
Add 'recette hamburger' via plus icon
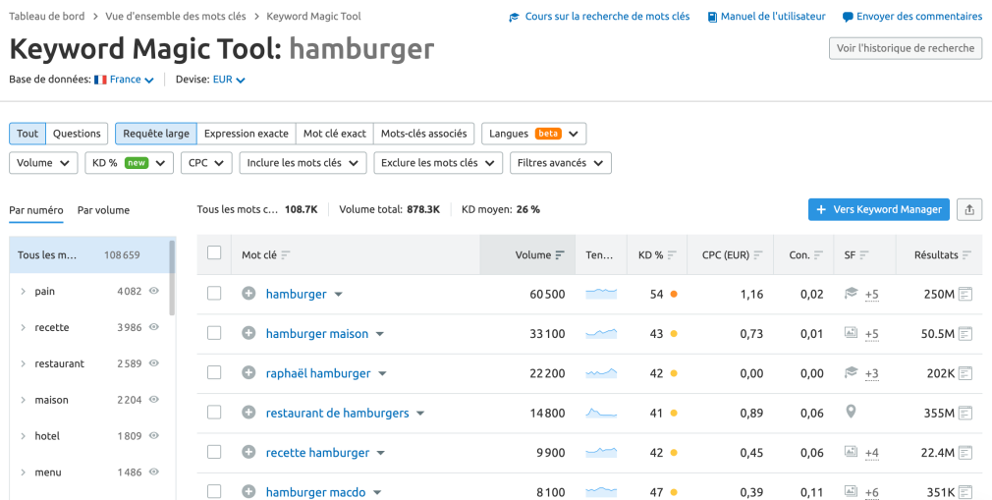(248, 453)
